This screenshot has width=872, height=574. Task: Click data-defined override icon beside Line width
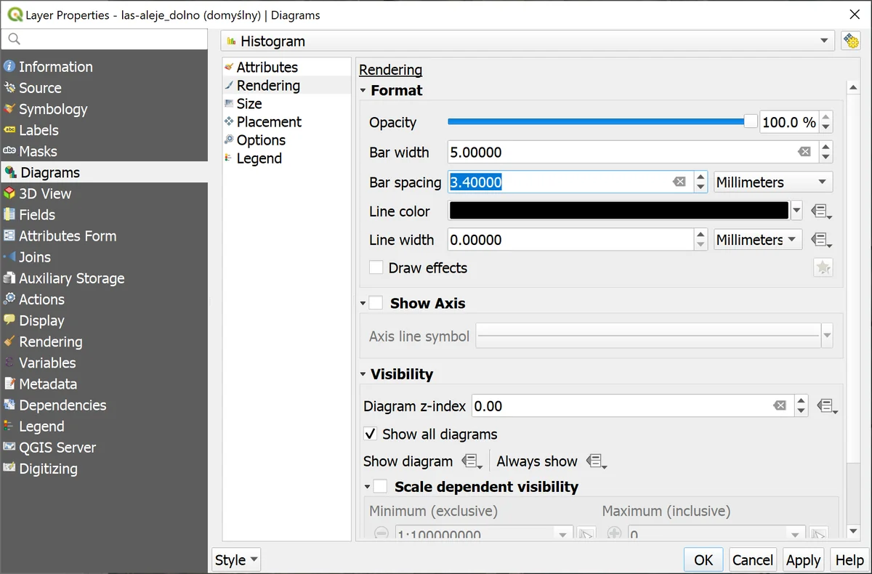[821, 240]
